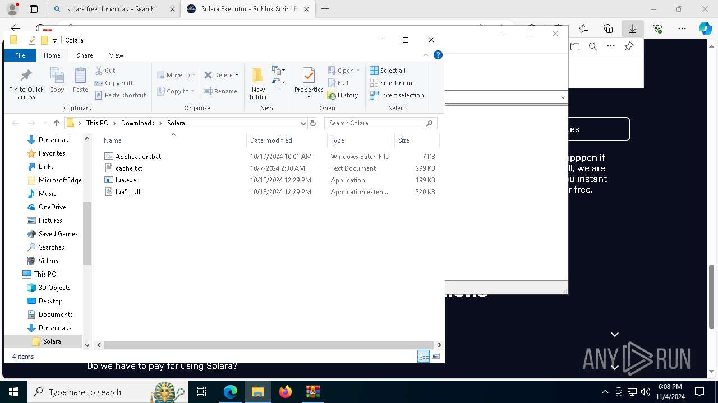Screen dimensions: 718x403
Task: Open Quick Access Toolbar customize arrow
Action: [x=54, y=40]
